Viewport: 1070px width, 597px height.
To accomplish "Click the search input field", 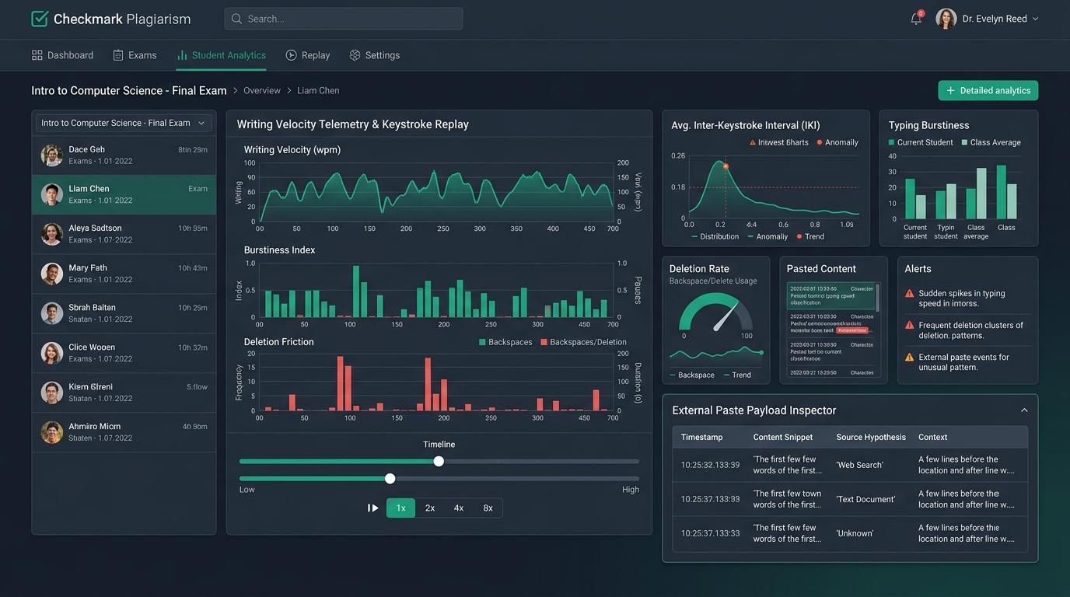I will [x=344, y=19].
